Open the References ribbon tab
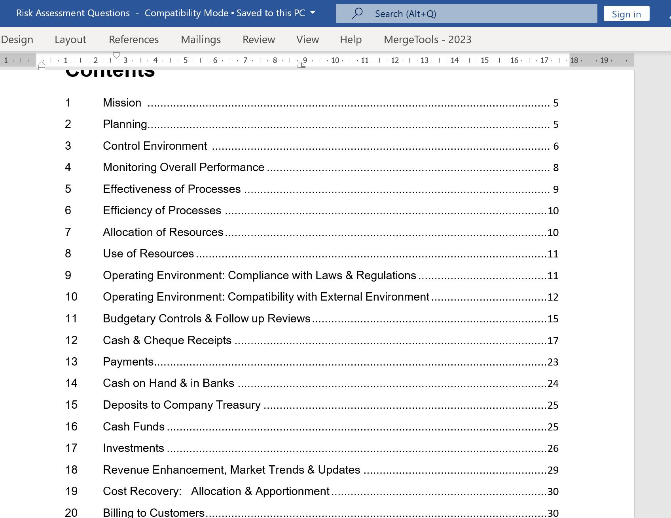This screenshot has height=518, width=671. tap(133, 40)
